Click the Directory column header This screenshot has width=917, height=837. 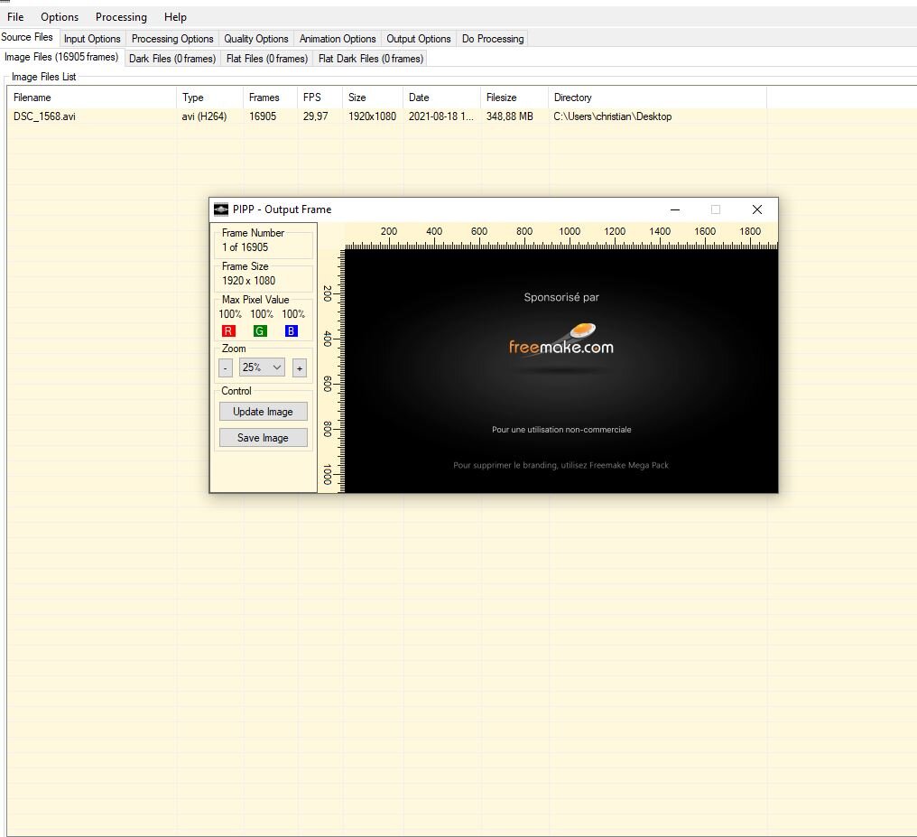coord(657,98)
